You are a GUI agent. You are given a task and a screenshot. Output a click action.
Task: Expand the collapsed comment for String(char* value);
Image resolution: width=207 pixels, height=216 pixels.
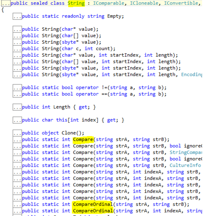17,29
